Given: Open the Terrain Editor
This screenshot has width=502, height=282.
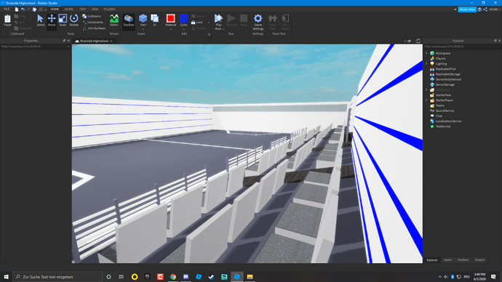Looking at the screenshot, I should click(x=114, y=20).
